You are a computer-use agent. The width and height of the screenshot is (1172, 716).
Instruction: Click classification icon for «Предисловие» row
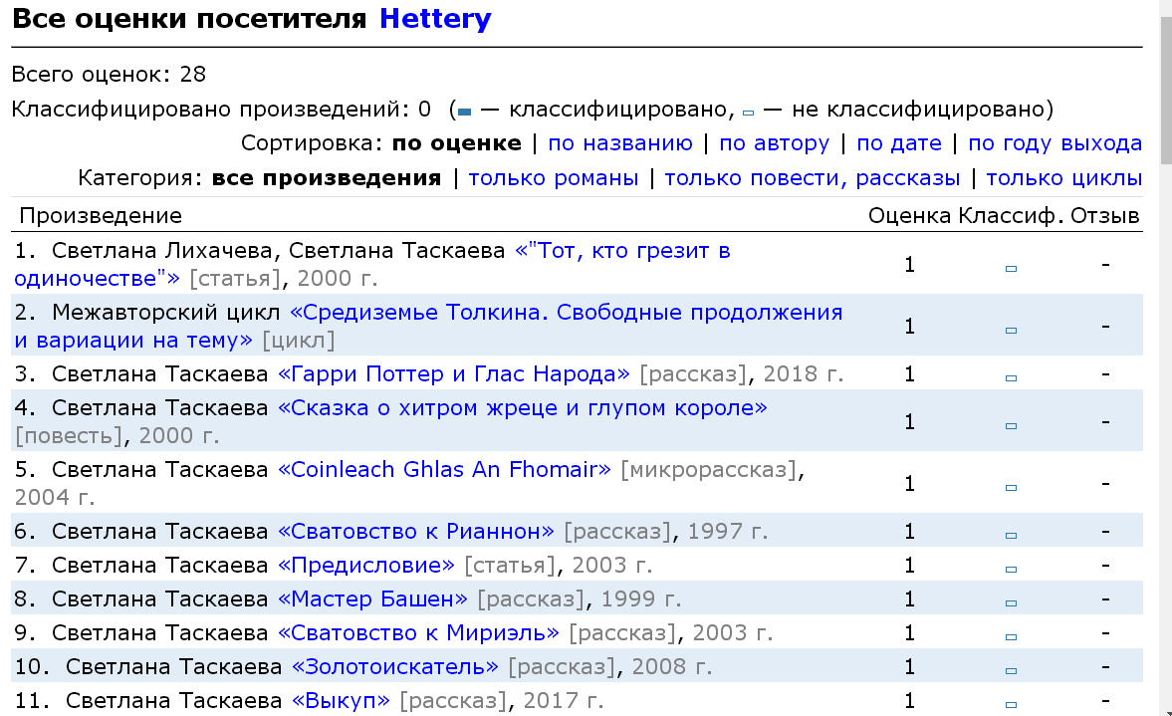click(1011, 569)
